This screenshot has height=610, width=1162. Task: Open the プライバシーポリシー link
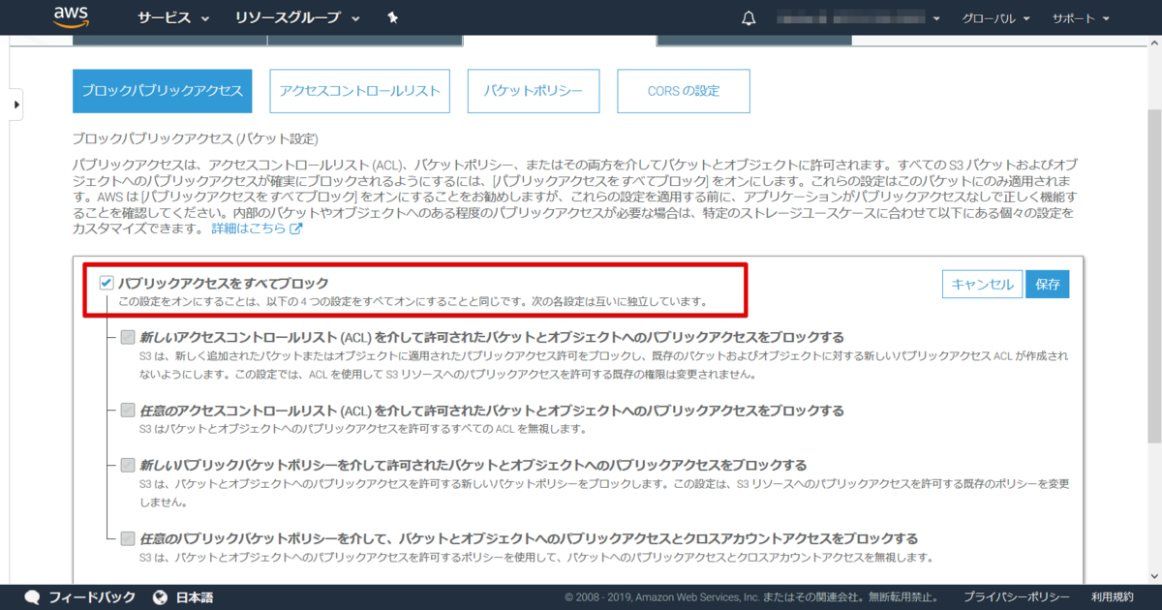tap(1017, 597)
